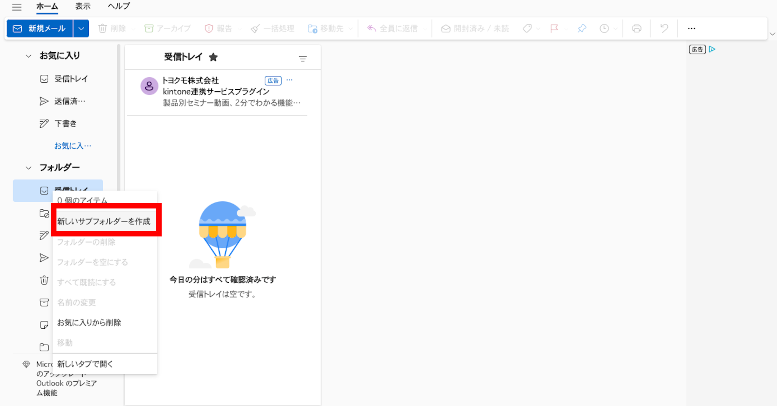Open more toolbar options ellipsis
Image resolution: width=777 pixels, height=406 pixels.
(x=691, y=28)
